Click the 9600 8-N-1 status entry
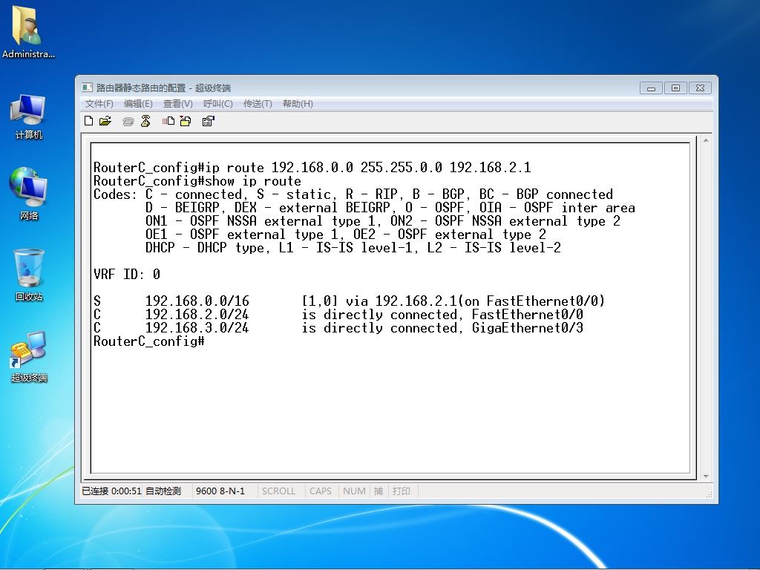Screen dimensions: 760x570 click(220, 491)
